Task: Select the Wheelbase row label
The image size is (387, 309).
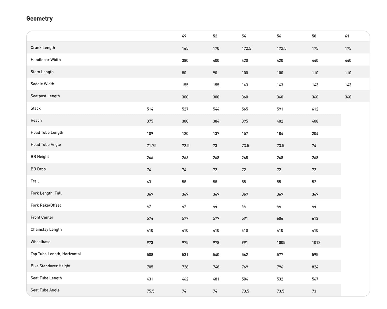Action: 40,242
